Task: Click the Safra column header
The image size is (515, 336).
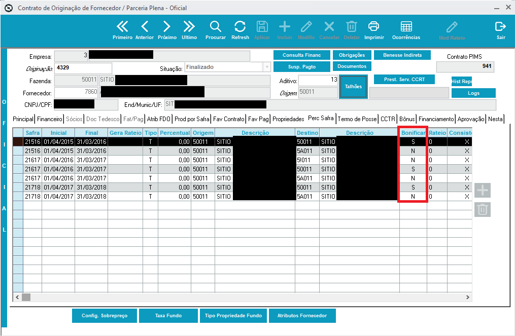Action: [32, 133]
